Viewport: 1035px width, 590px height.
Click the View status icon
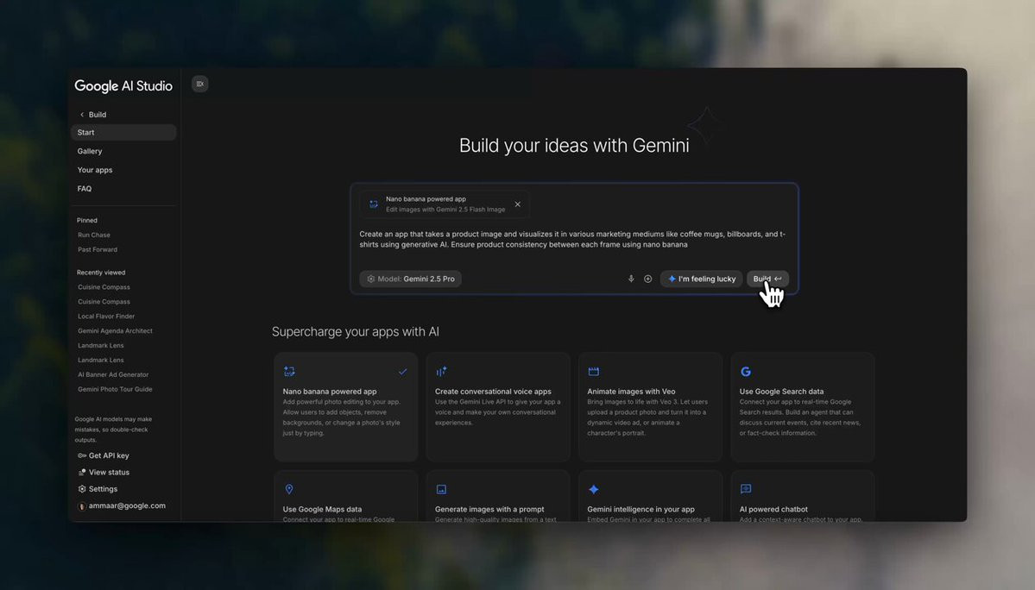82,472
